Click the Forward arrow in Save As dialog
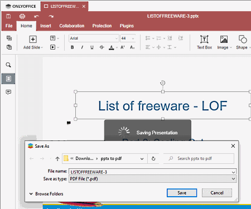Viewport: 251px width, 209px height. pyautogui.click(x=42, y=159)
